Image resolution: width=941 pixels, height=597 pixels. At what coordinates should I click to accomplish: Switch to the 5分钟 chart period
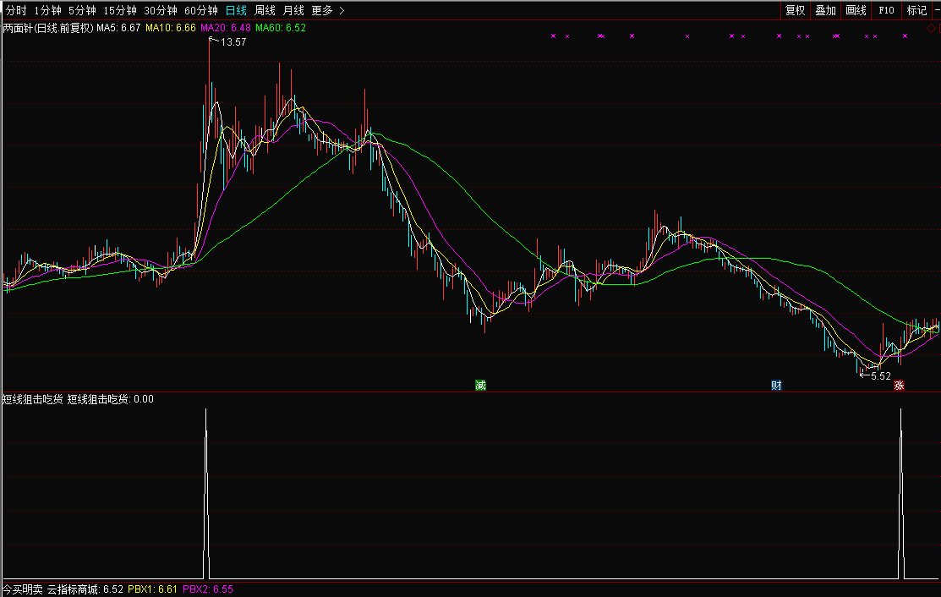click(x=82, y=10)
